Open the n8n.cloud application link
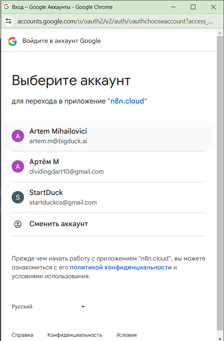 pyautogui.click(x=127, y=101)
